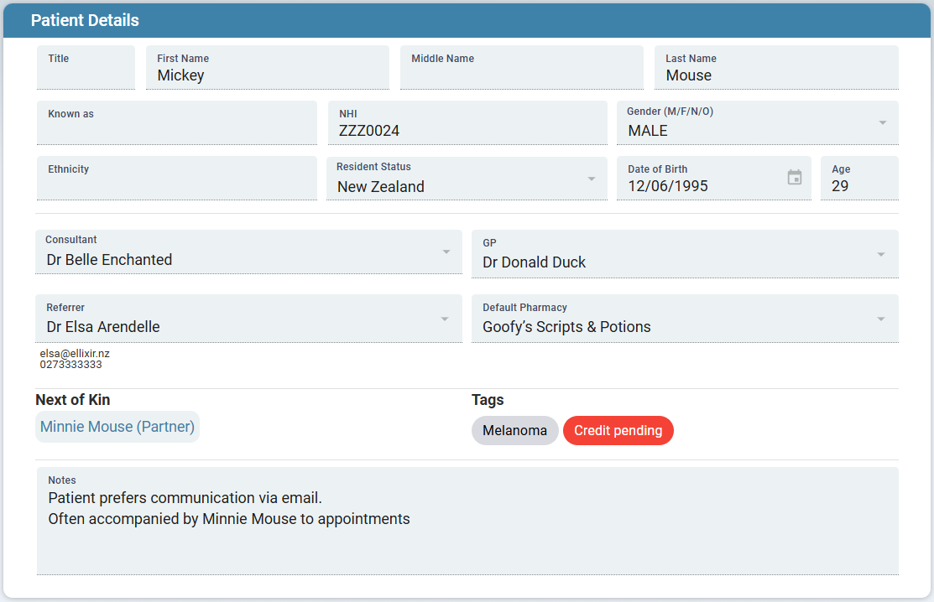This screenshot has width=934, height=602.
Task: Open the GP selection dropdown
Action: [x=881, y=255]
